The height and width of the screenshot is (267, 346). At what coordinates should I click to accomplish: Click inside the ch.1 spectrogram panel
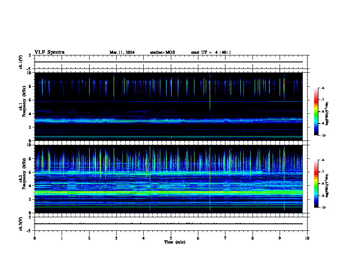168,106
